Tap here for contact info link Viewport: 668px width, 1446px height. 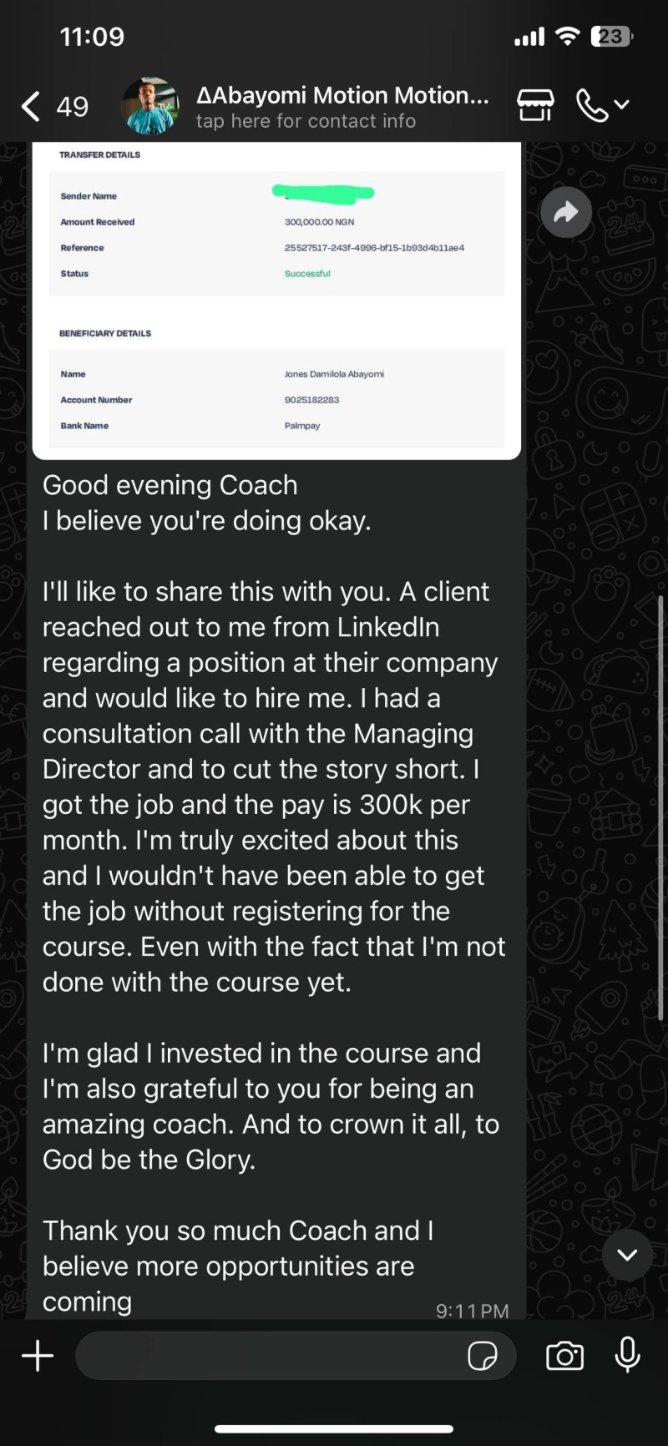coord(306,122)
